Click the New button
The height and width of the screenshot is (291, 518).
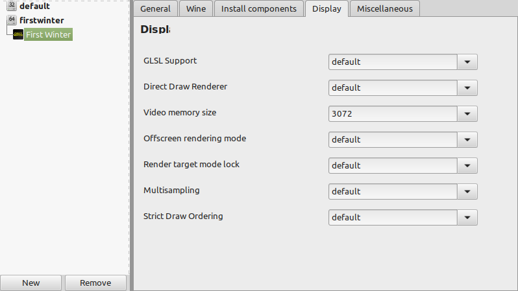click(x=31, y=283)
